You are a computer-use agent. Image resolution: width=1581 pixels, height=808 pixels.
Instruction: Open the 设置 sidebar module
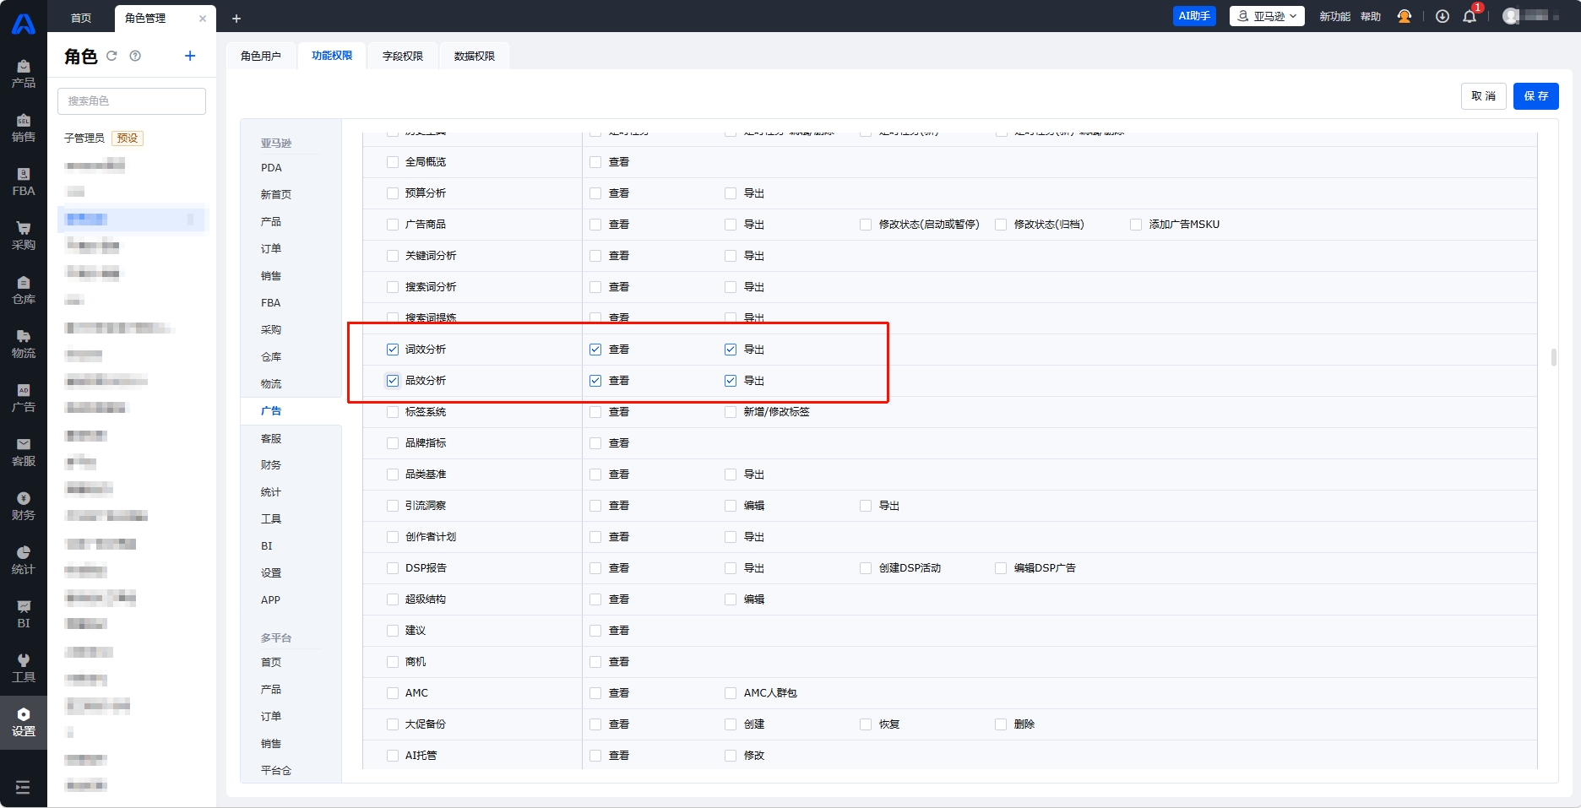pyautogui.click(x=24, y=723)
